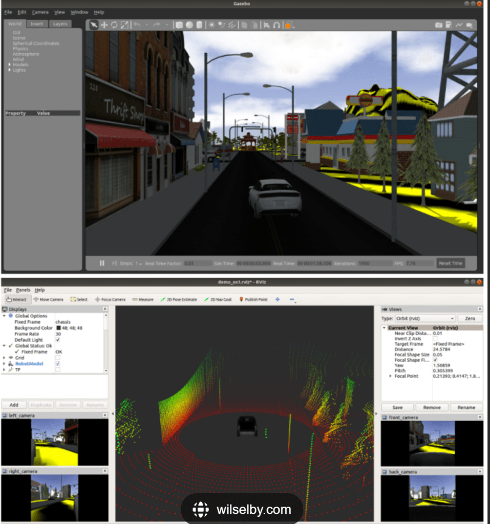Activate Gazebo's translate mode tool

(104, 25)
